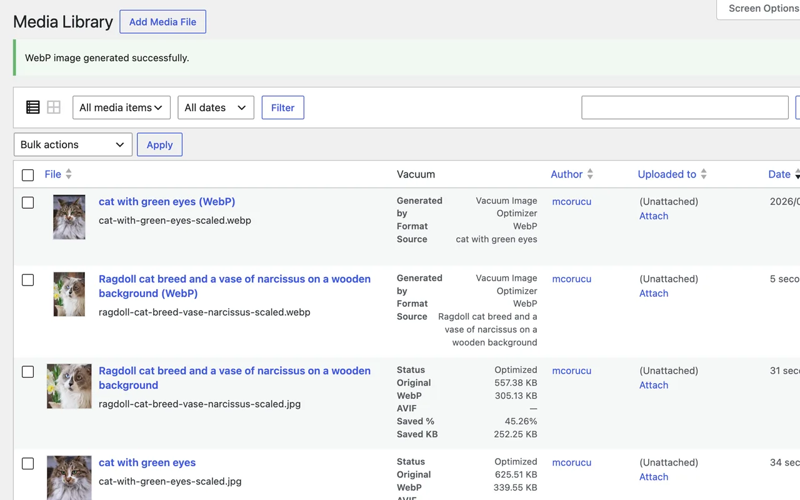This screenshot has height=500, width=800.
Task: Open the All media items dropdown
Action: coord(121,107)
